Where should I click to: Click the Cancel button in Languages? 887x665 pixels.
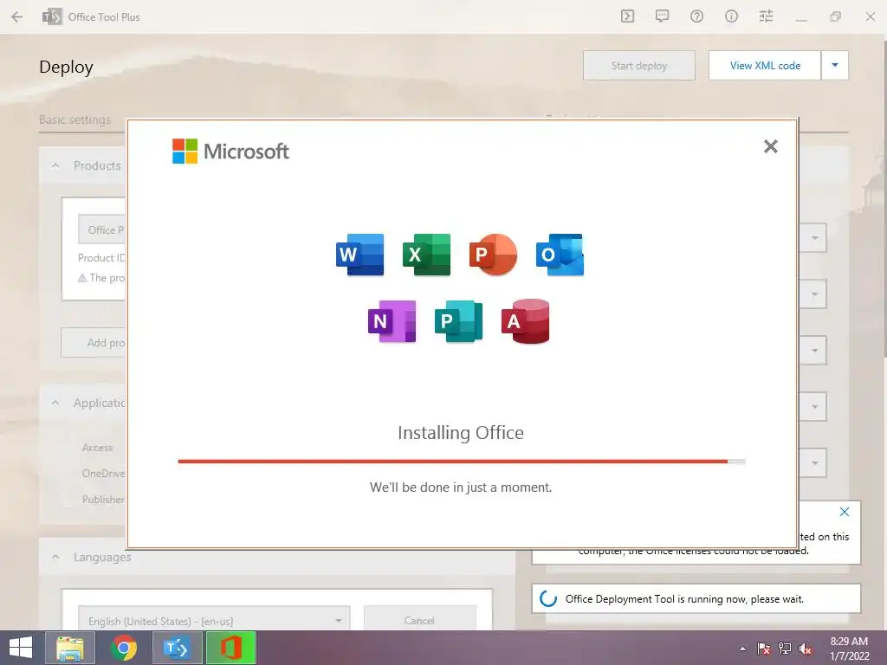[420, 619]
